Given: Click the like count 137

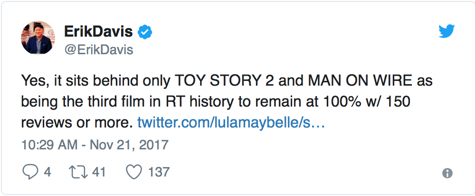Looking at the screenshot, I should click(158, 172).
